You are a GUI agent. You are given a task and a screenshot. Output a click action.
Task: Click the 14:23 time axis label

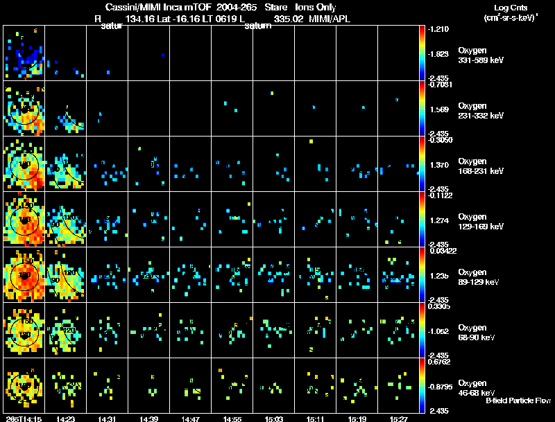pyautogui.click(x=65, y=419)
